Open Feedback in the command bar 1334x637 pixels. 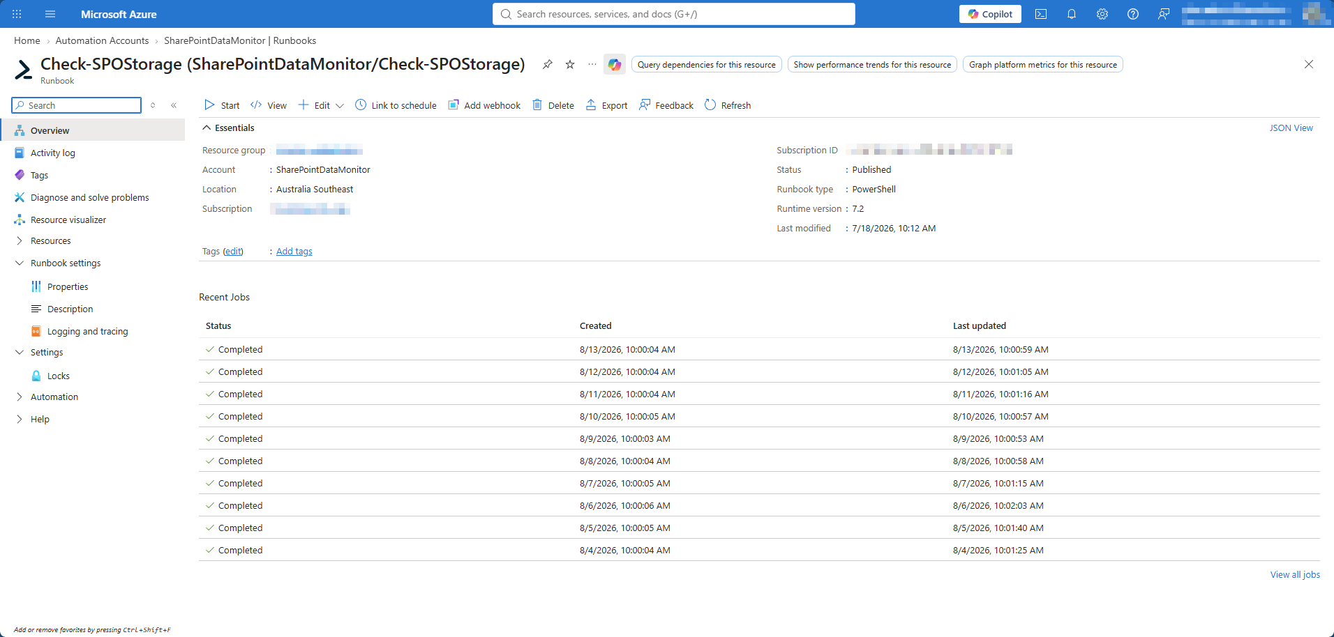[666, 105]
